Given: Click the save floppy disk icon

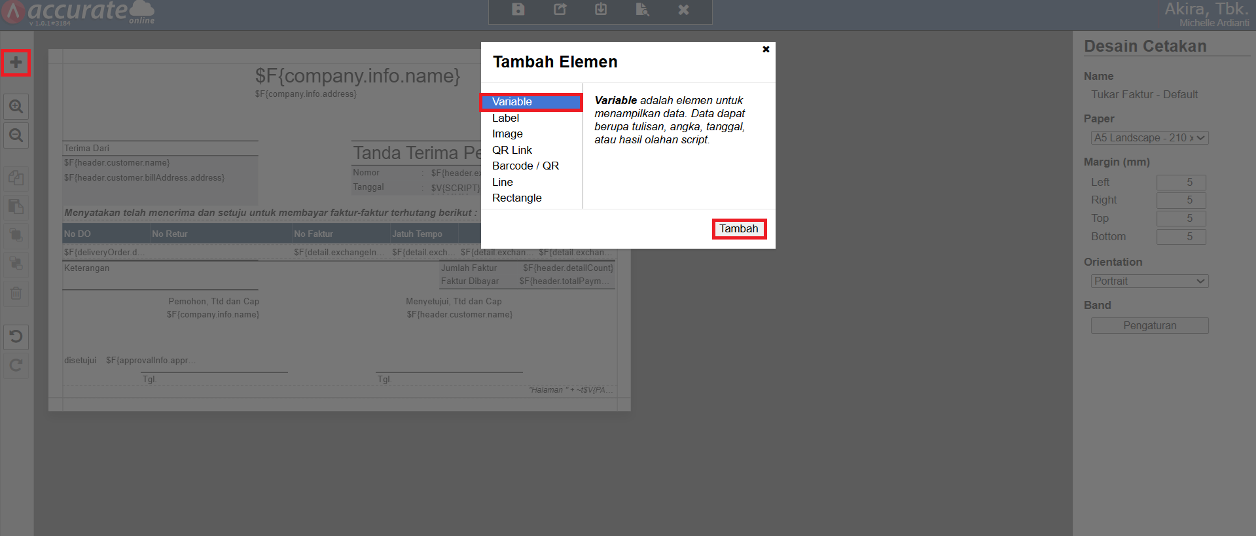Looking at the screenshot, I should point(518,10).
